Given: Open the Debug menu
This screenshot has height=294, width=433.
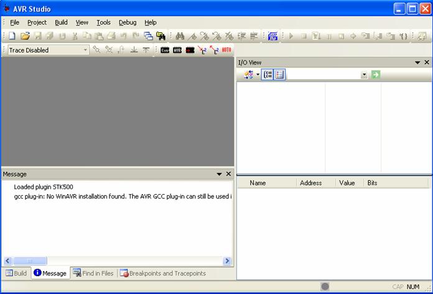Looking at the screenshot, I should pyautogui.click(x=127, y=22).
